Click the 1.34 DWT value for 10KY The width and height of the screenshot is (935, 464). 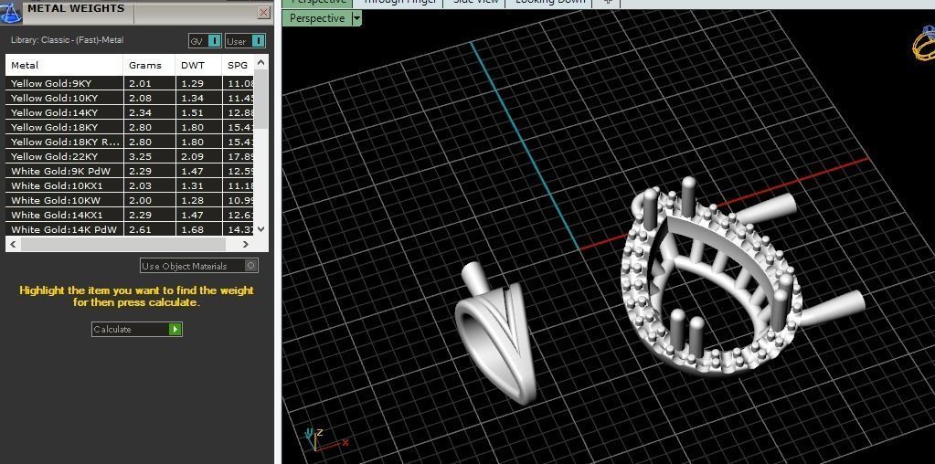[193, 98]
